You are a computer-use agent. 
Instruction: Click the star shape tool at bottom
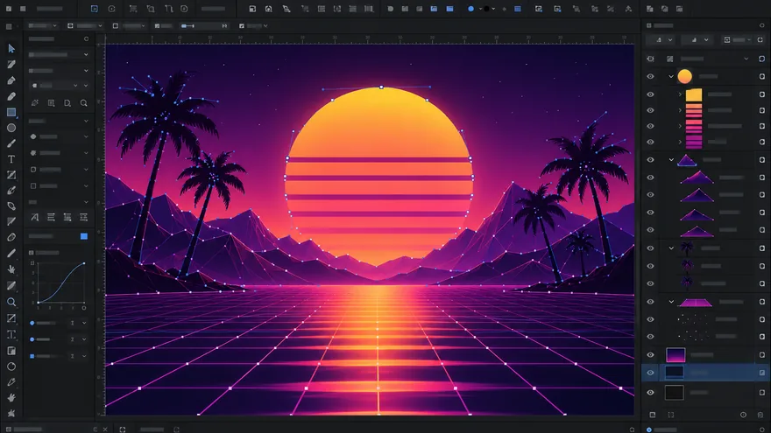tap(11, 413)
